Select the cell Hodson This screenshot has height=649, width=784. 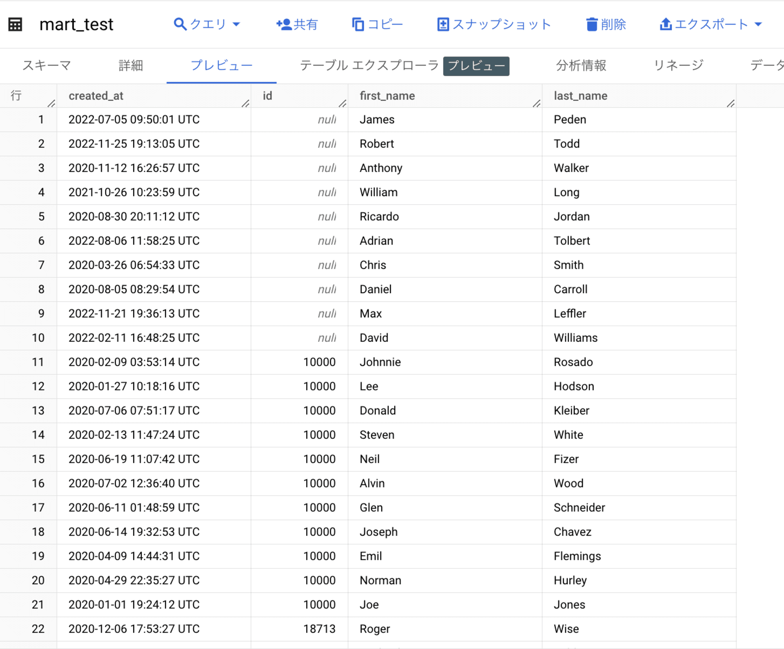coord(639,387)
